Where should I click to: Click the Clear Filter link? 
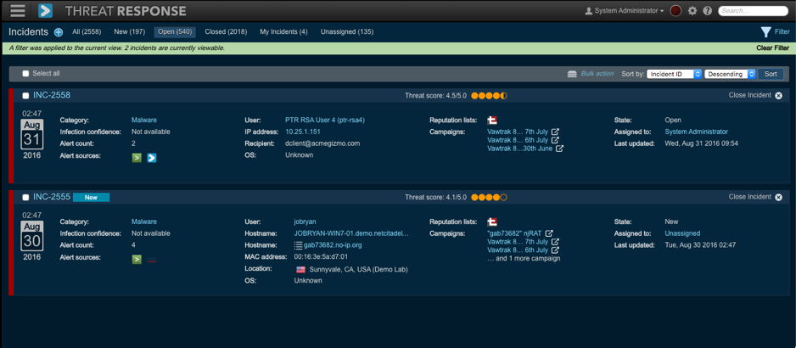771,48
